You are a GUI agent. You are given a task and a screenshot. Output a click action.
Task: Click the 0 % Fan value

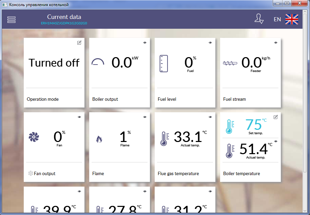coord(59,137)
